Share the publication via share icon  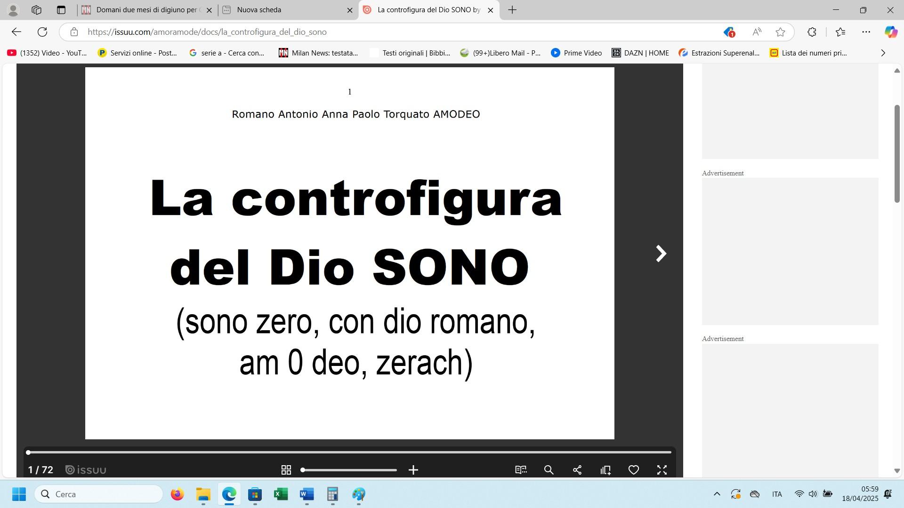(577, 470)
